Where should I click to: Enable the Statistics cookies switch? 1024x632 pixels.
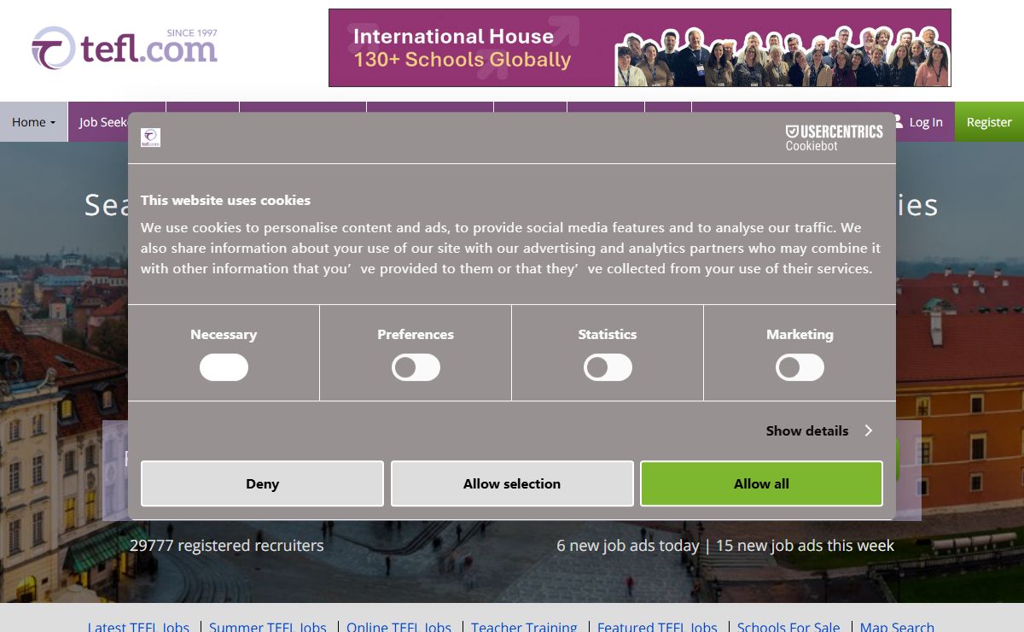[608, 368]
